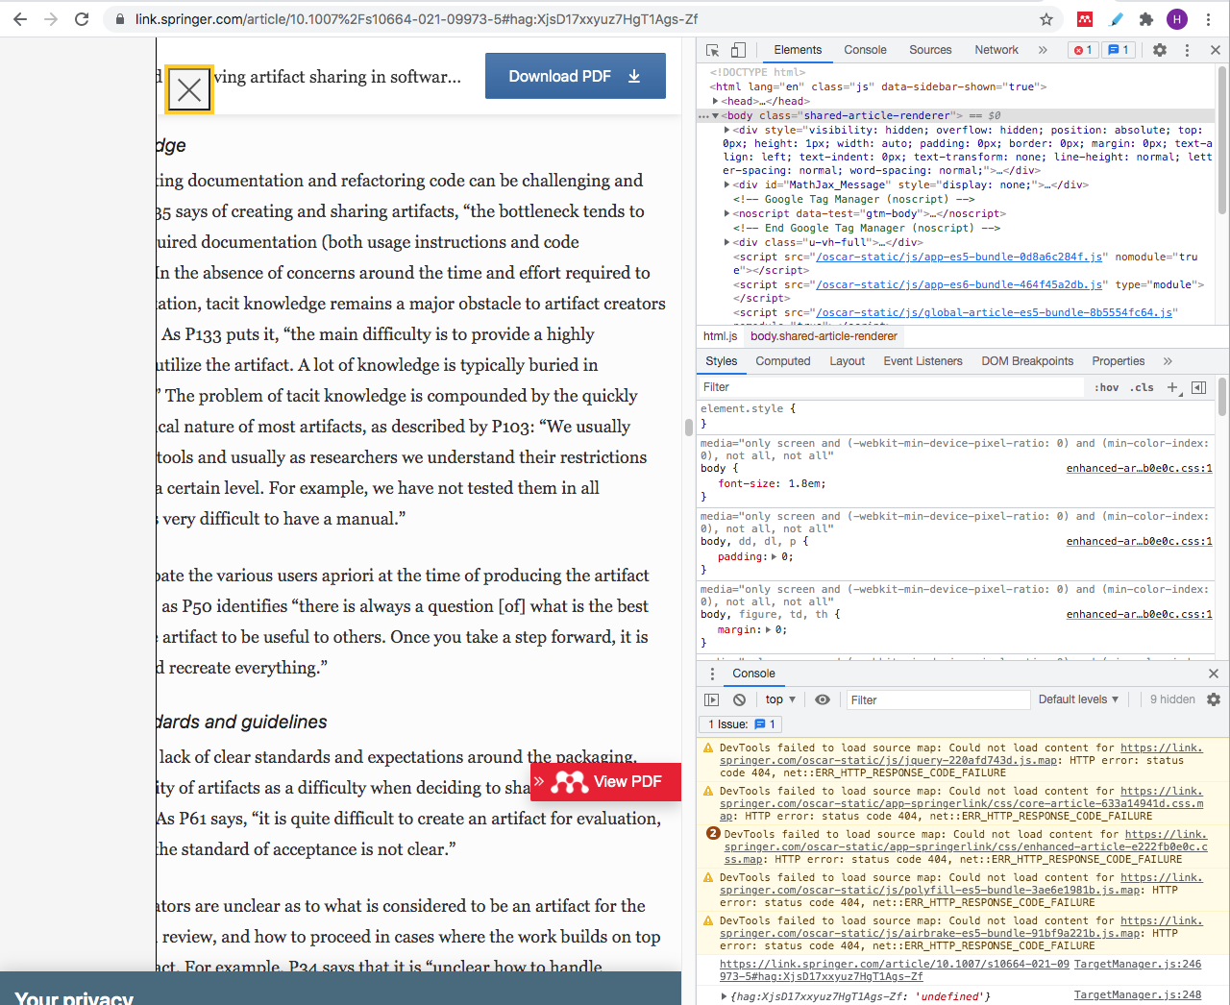The image size is (1230, 1005).
Task: Create a live expression with the eye icon
Action: click(x=823, y=699)
